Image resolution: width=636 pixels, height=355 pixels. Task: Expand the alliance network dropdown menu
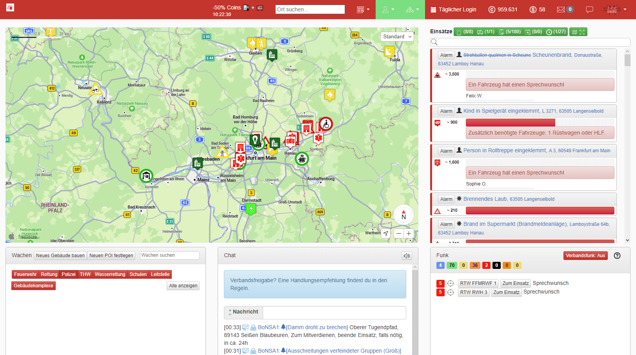[x=412, y=9]
